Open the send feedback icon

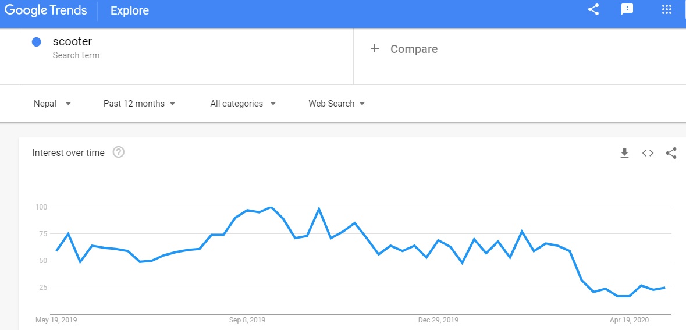point(627,10)
